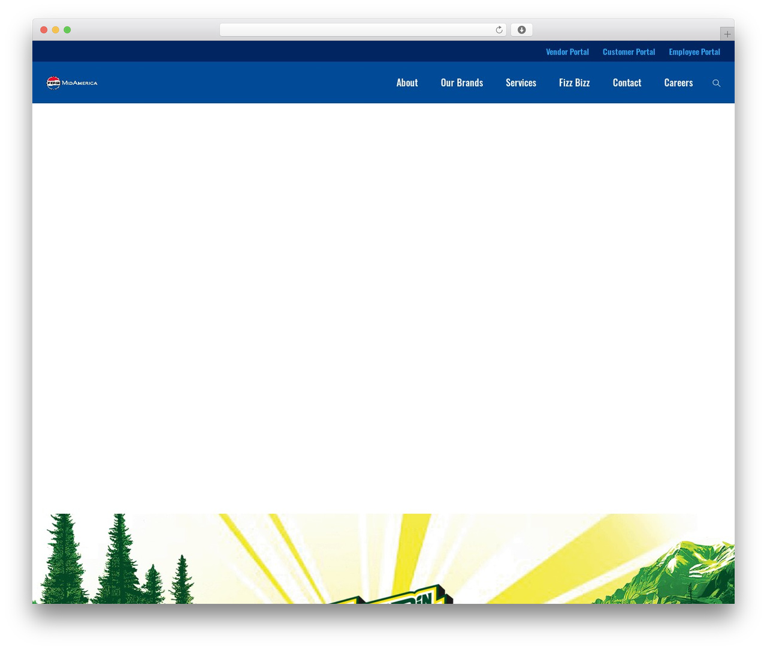This screenshot has height=650, width=767.
Task: Click the Mountain Dew banner image
Action: coord(383,558)
